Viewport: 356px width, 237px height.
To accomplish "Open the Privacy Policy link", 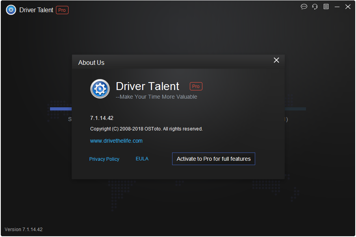I will (104, 159).
